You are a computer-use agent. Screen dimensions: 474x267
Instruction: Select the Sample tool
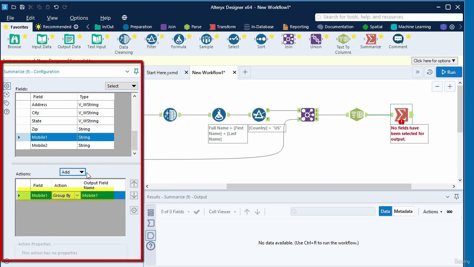[x=206, y=41]
